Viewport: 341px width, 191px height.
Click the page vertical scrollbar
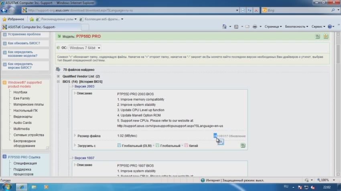[338, 104]
